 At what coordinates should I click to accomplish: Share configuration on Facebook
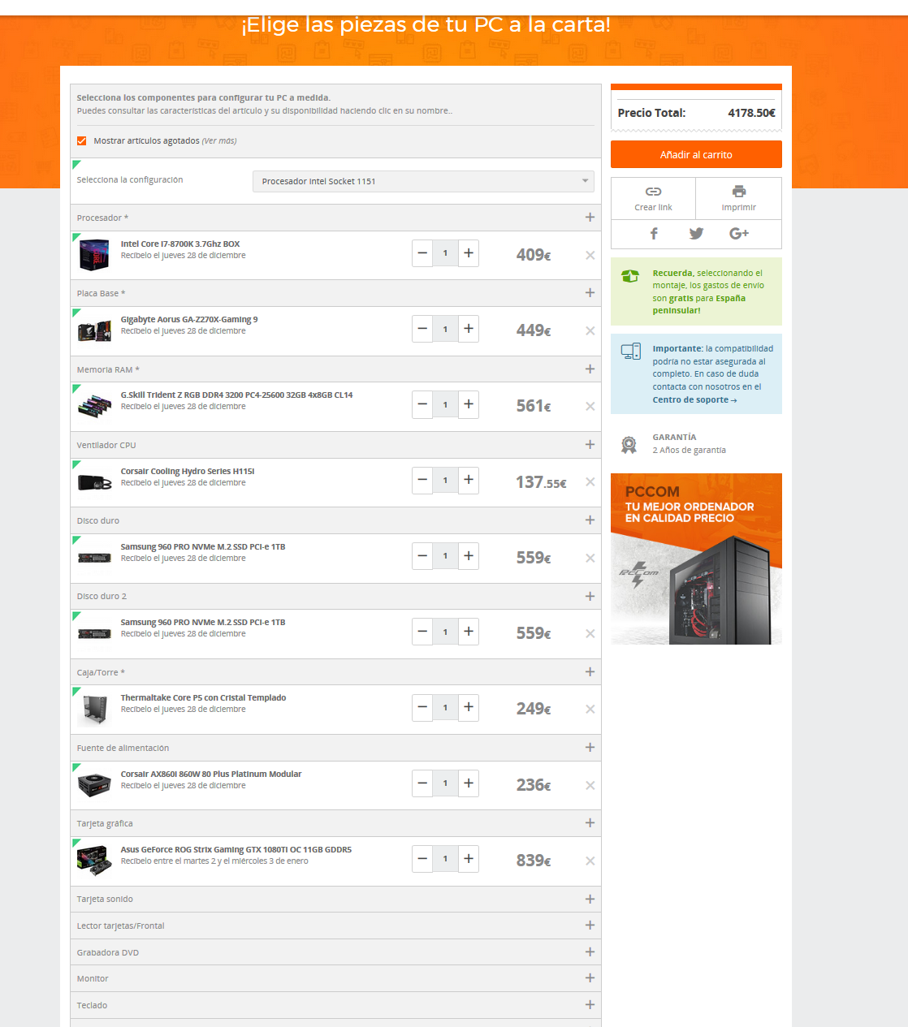[654, 234]
